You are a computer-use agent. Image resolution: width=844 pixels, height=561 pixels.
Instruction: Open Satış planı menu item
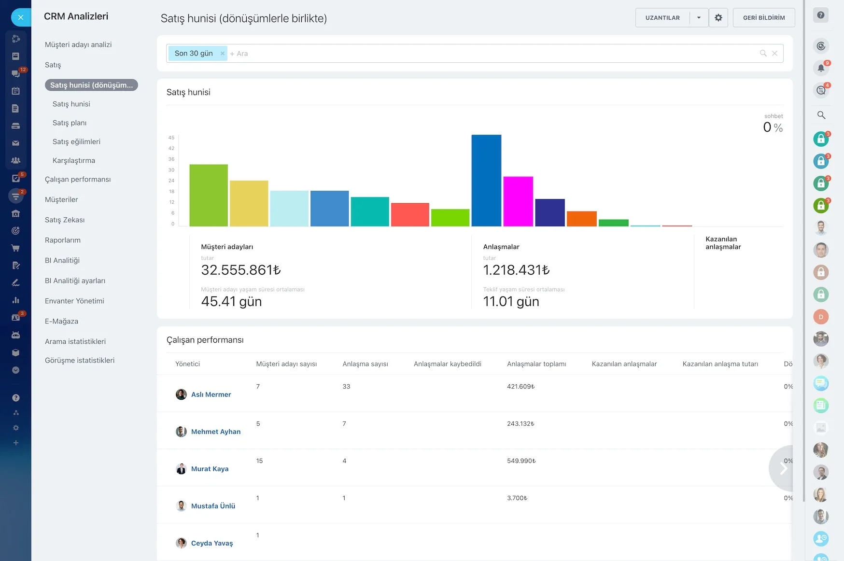pyautogui.click(x=70, y=123)
